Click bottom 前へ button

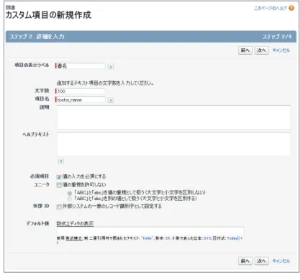[245, 261]
